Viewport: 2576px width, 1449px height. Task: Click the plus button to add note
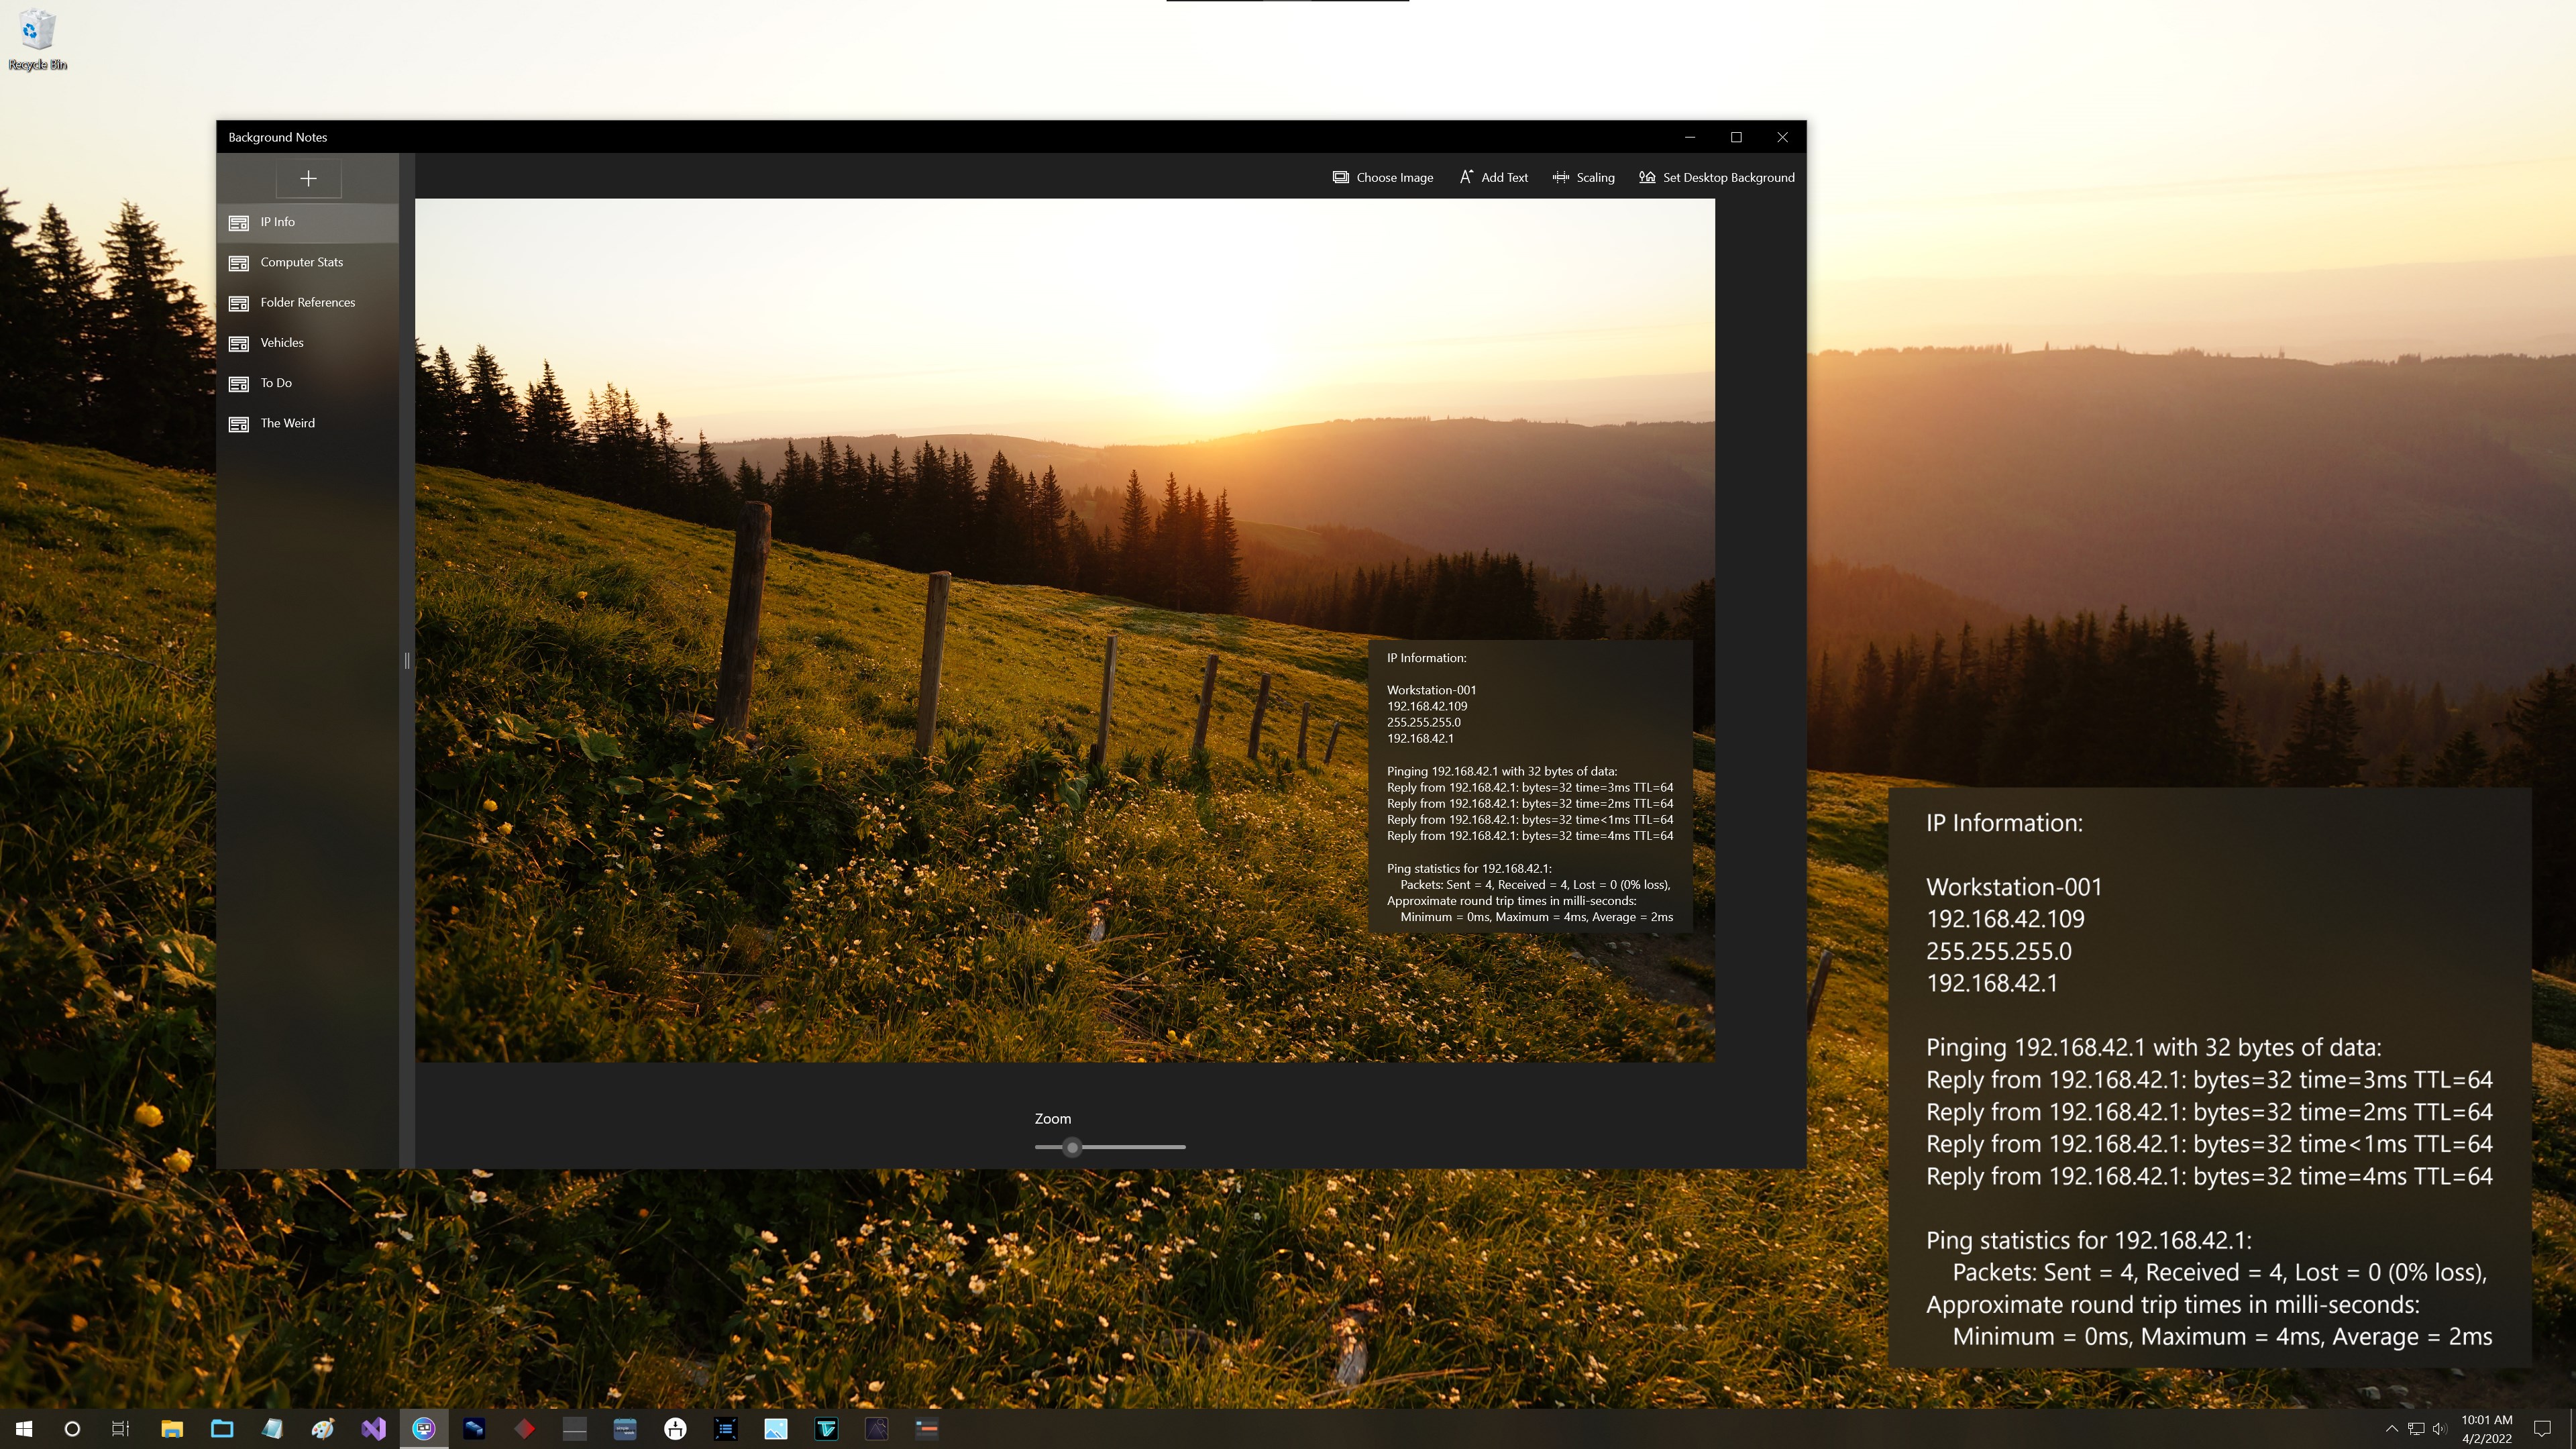pyautogui.click(x=308, y=179)
